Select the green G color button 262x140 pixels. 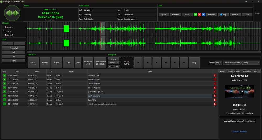tap(195, 15)
